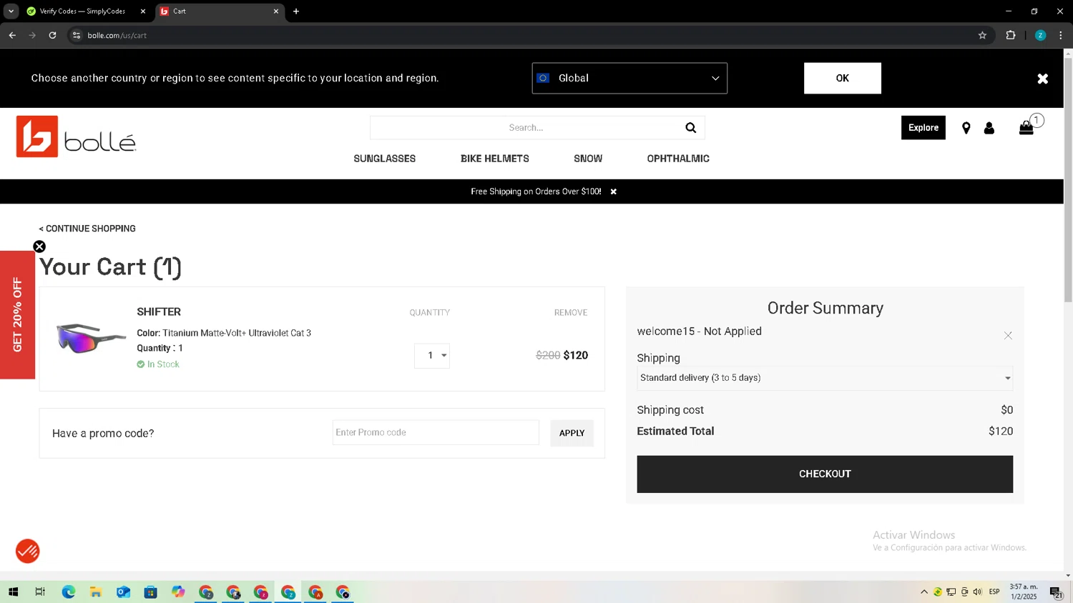The width and height of the screenshot is (1073, 603).
Task: Open Copilot from the taskbar
Action: pos(178,592)
